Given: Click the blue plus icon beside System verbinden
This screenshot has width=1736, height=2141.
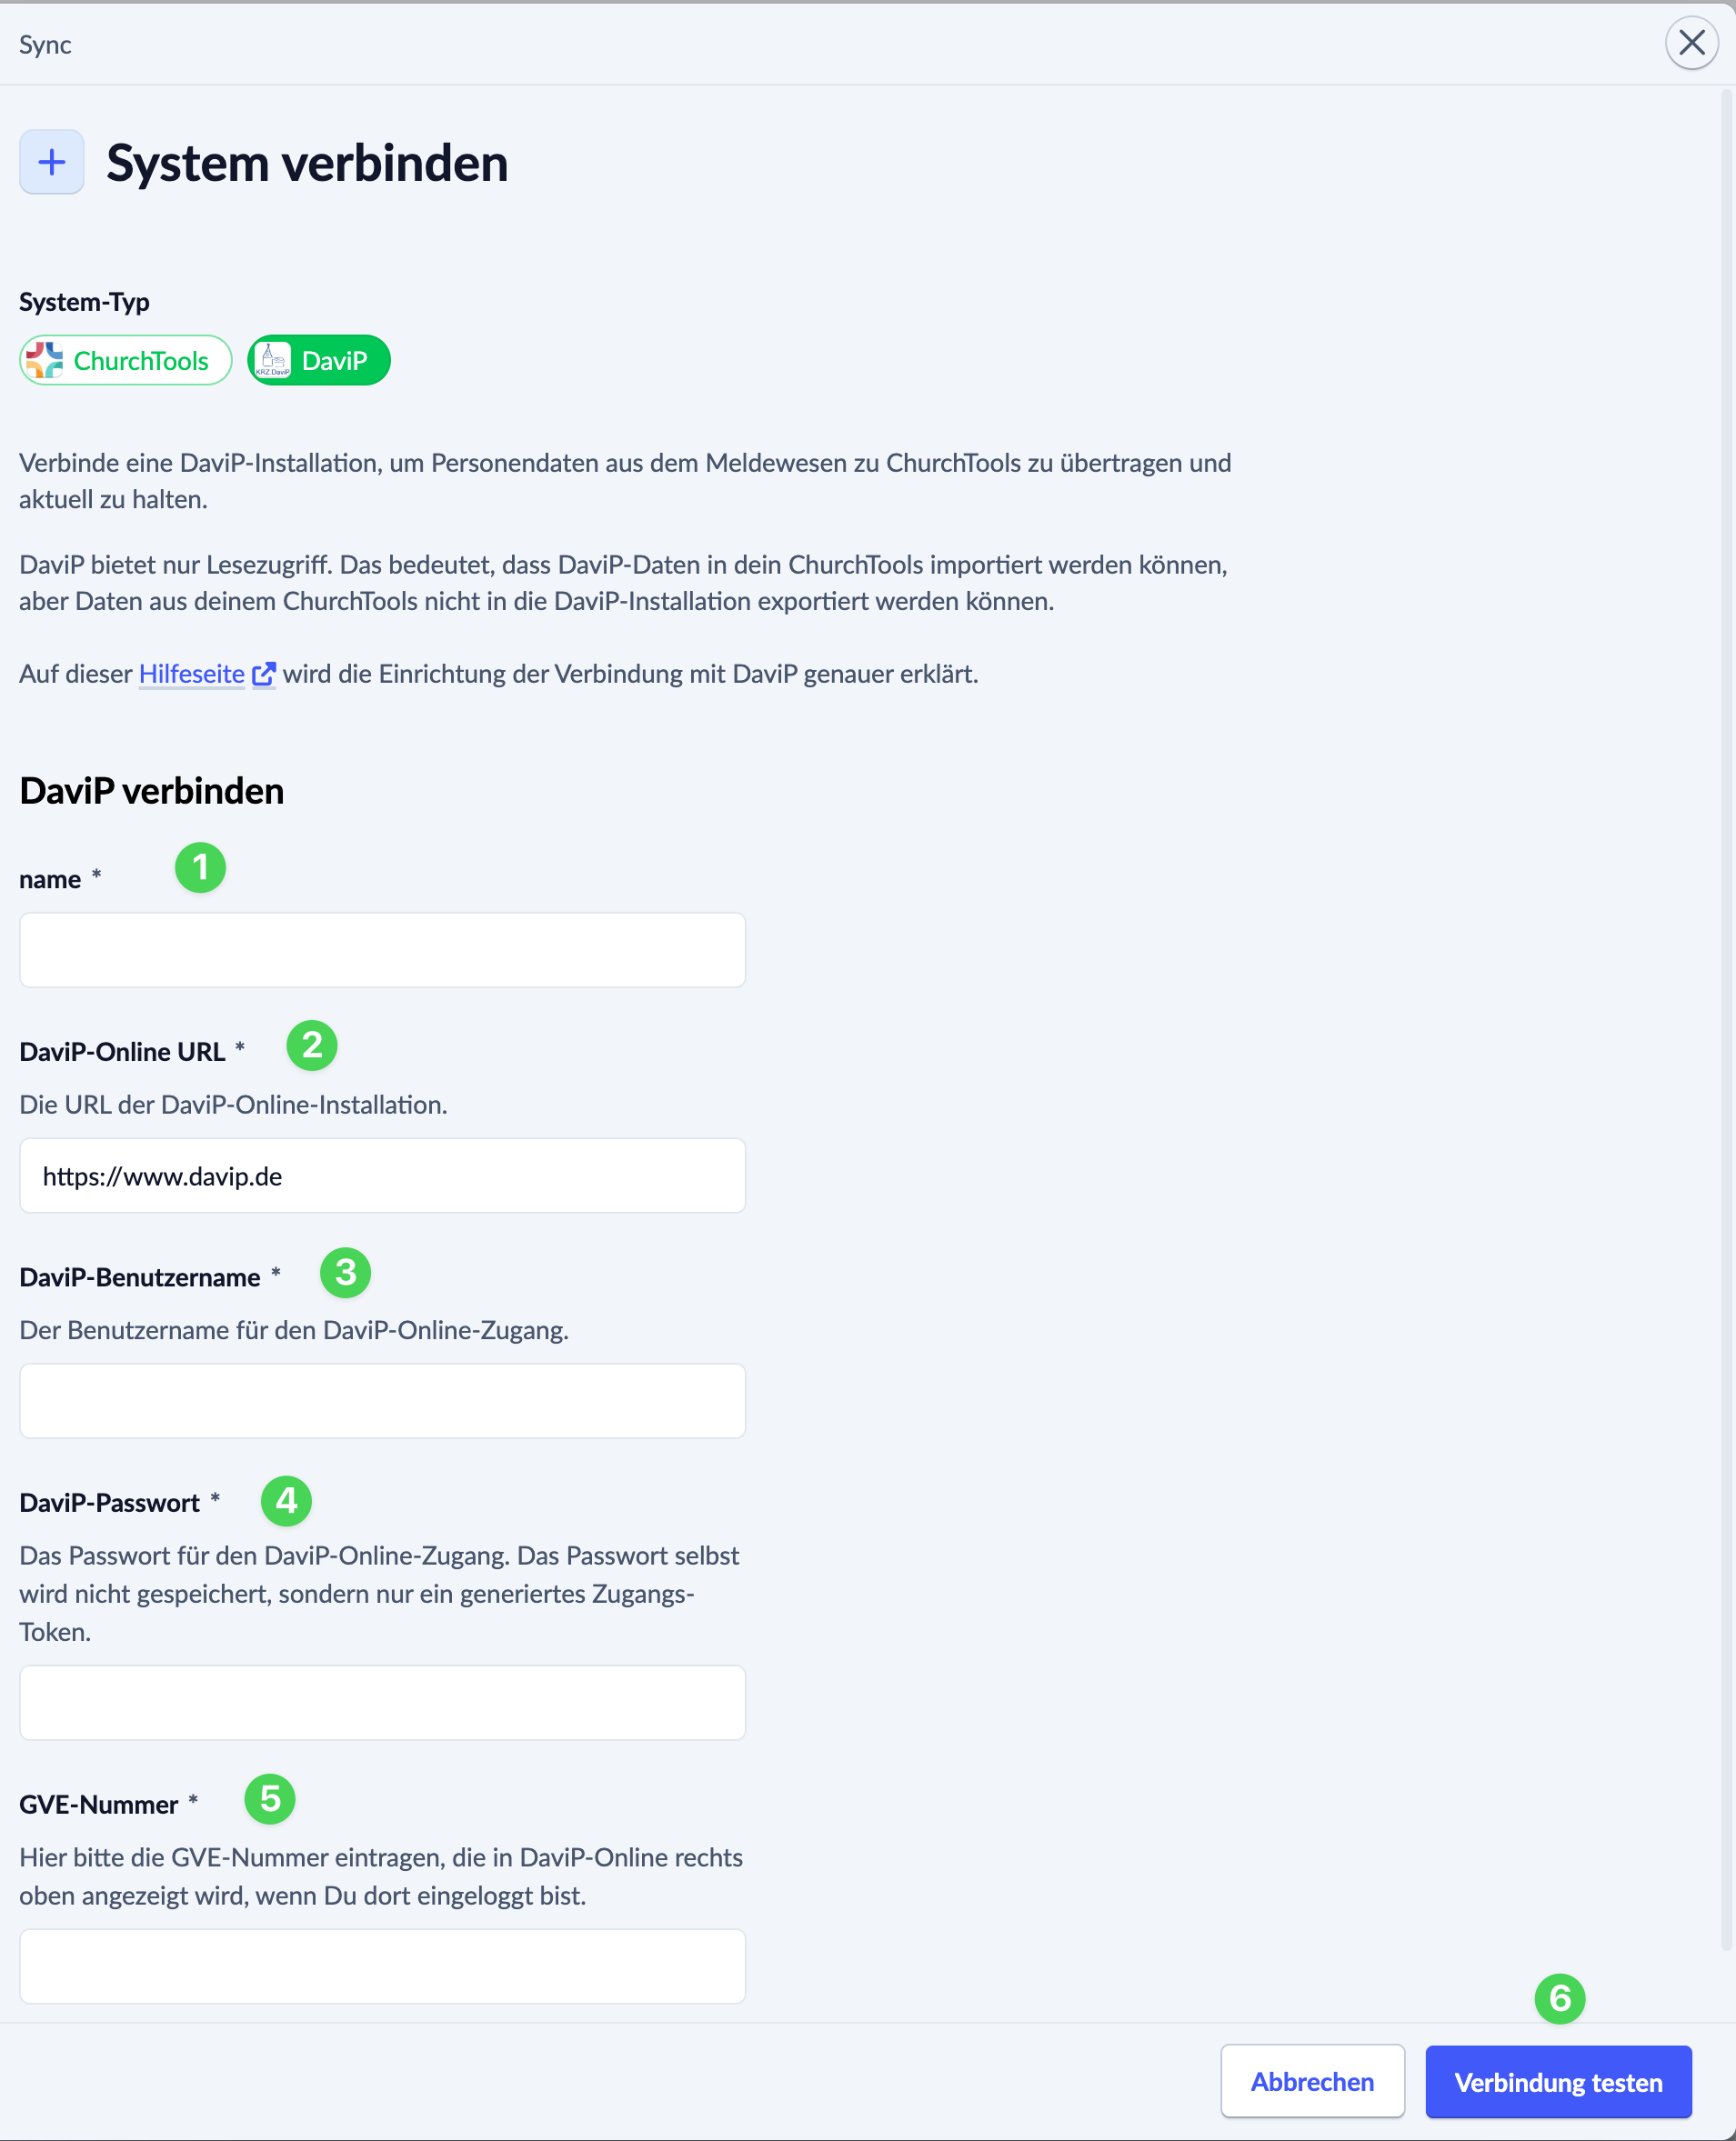Looking at the screenshot, I should 52,162.
